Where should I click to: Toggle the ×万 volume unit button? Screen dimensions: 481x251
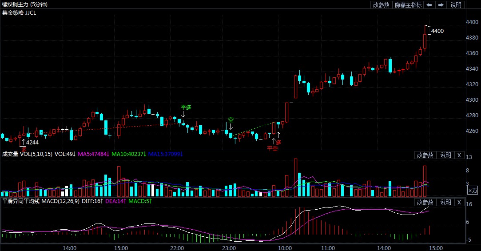(473, 190)
